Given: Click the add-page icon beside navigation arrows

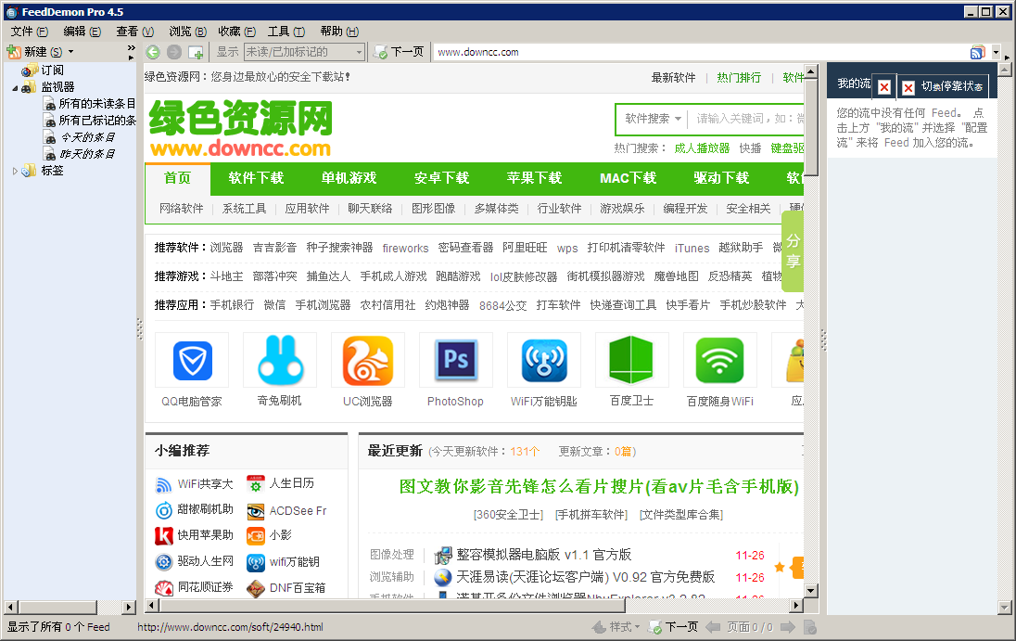Looking at the screenshot, I should coord(197,52).
